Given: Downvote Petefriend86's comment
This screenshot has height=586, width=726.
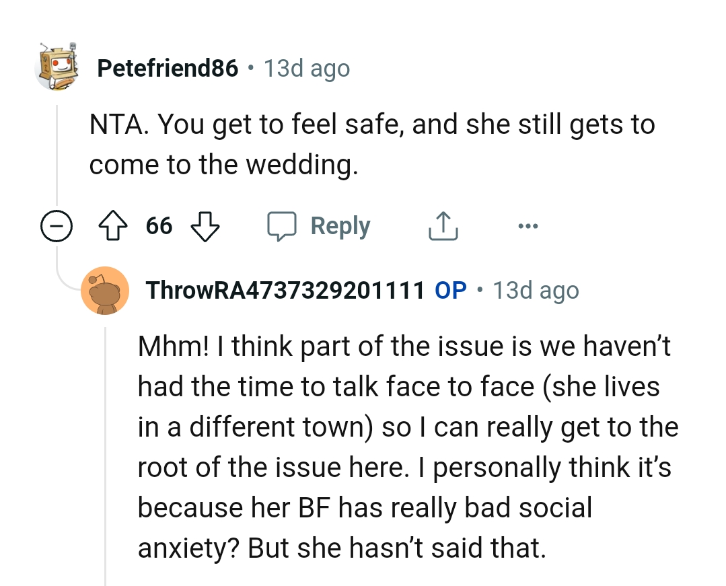Looking at the screenshot, I should point(205,226).
